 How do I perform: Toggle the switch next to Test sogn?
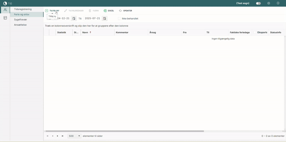(x=258, y=3)
